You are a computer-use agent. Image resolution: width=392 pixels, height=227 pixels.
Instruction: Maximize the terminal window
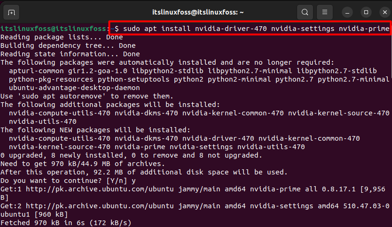[366, 12]
